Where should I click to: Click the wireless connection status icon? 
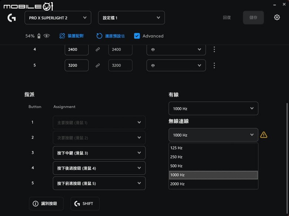46,36
